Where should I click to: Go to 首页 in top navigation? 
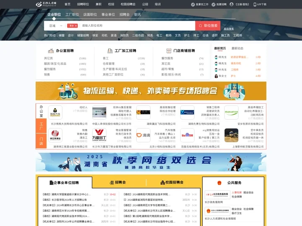tap(68, 4)
